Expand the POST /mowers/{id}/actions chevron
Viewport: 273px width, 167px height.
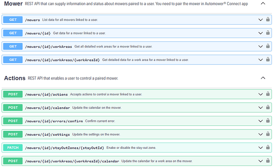pyautogui.click(x=260, y=94)
